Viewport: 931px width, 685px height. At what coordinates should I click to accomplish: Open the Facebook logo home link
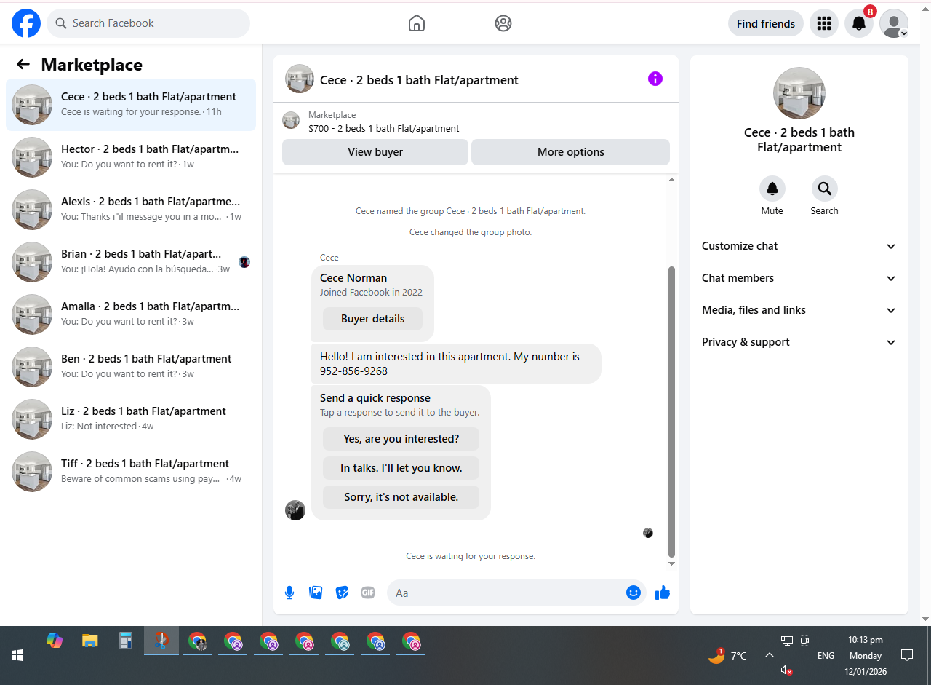point(26,23)
